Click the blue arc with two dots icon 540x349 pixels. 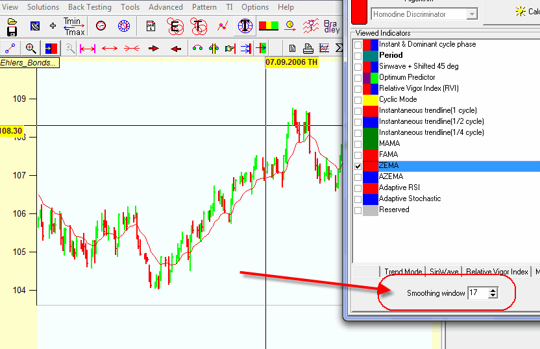[197, 48]
